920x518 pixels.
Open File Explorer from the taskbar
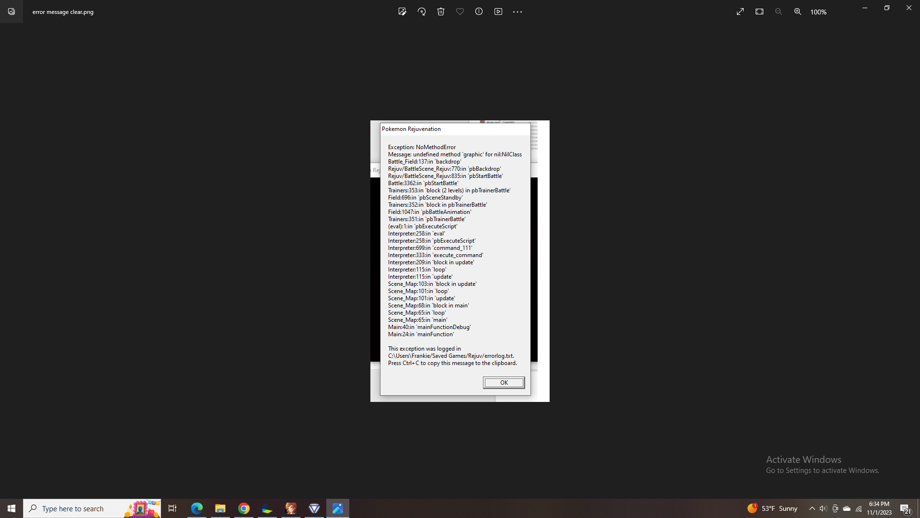[x=220, y=508]
